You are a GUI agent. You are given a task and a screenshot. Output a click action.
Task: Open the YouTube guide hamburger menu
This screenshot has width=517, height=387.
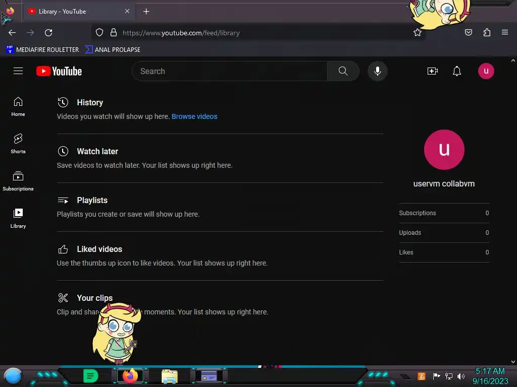tap(18, 71)
